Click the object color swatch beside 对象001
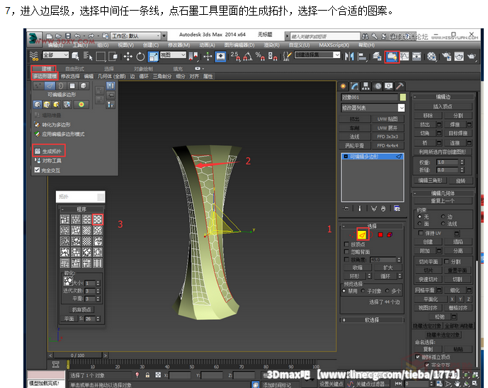 tap(403, 98)
